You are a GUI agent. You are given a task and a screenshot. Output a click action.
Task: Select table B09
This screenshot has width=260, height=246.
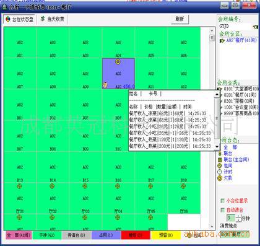[x=85, y=136]
